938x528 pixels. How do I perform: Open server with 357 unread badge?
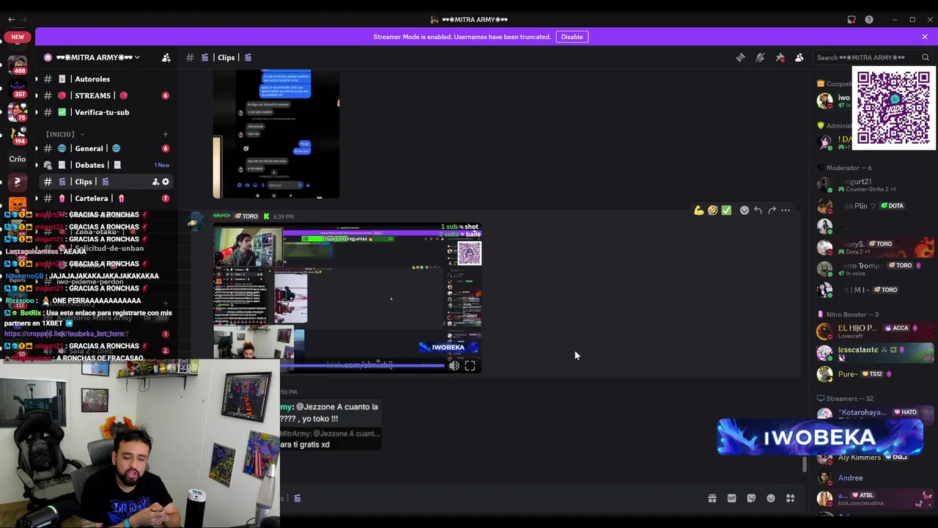point(18,89)
